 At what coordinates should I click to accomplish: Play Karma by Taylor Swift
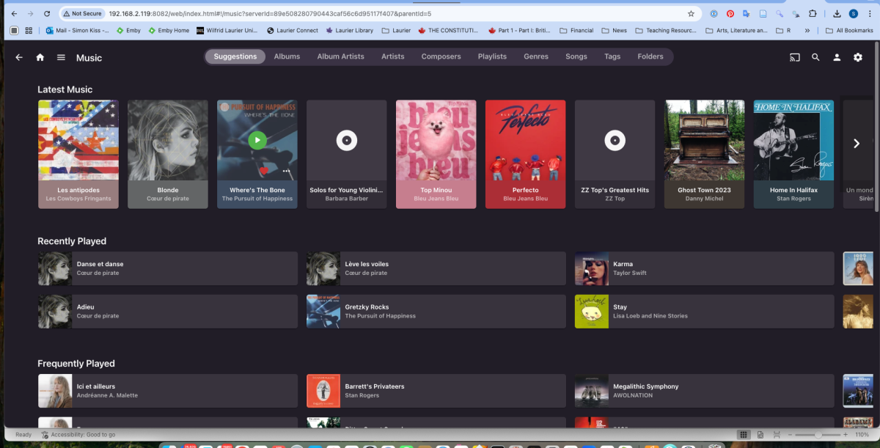click(x=705, y=268)
